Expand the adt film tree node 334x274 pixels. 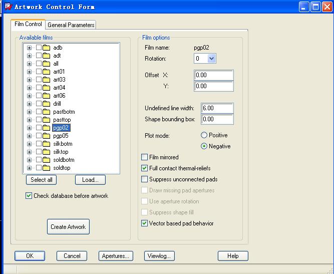coord(29,56)
